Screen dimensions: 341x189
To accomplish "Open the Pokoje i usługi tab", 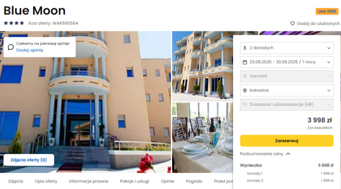I will point(134,181).
